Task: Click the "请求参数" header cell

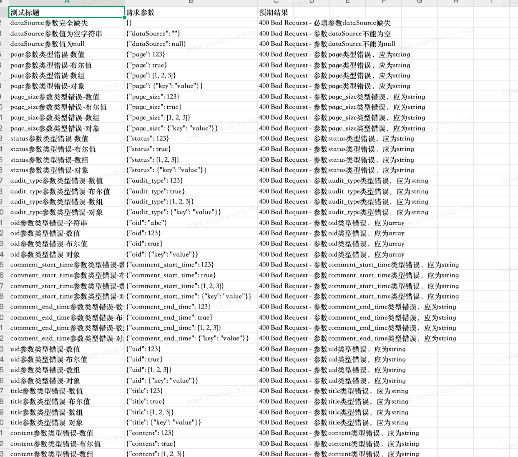Action: pos(191,13)
